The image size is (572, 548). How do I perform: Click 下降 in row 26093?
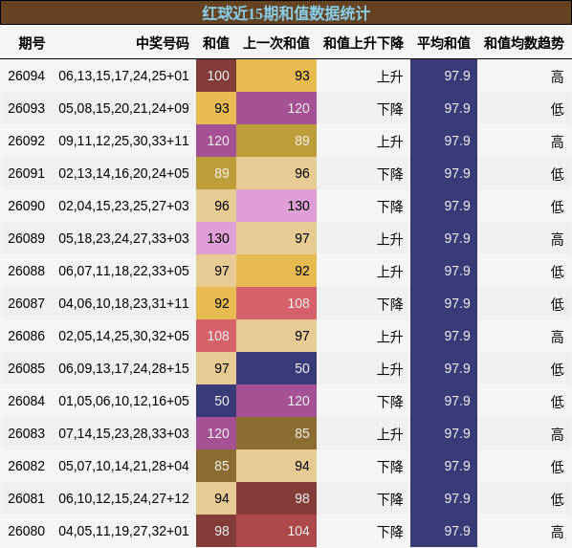390,109
